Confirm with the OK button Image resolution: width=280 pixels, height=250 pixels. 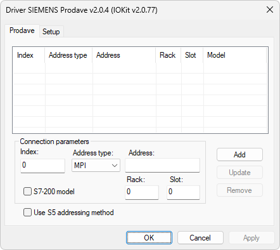pyautogui.click(x=149, y=238)
